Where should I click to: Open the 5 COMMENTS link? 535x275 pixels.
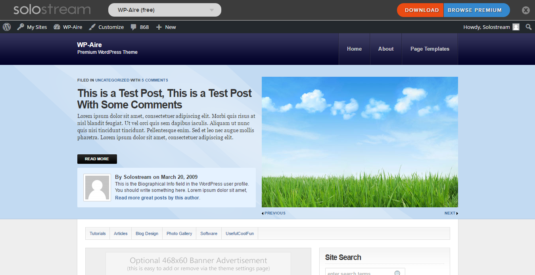coord(155,80)
